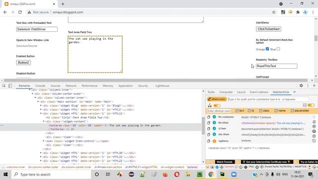This screenshot has width=318, height=179.
Task: Copy the Rel XPath value with its copy icon
Action: pos(209,123)
